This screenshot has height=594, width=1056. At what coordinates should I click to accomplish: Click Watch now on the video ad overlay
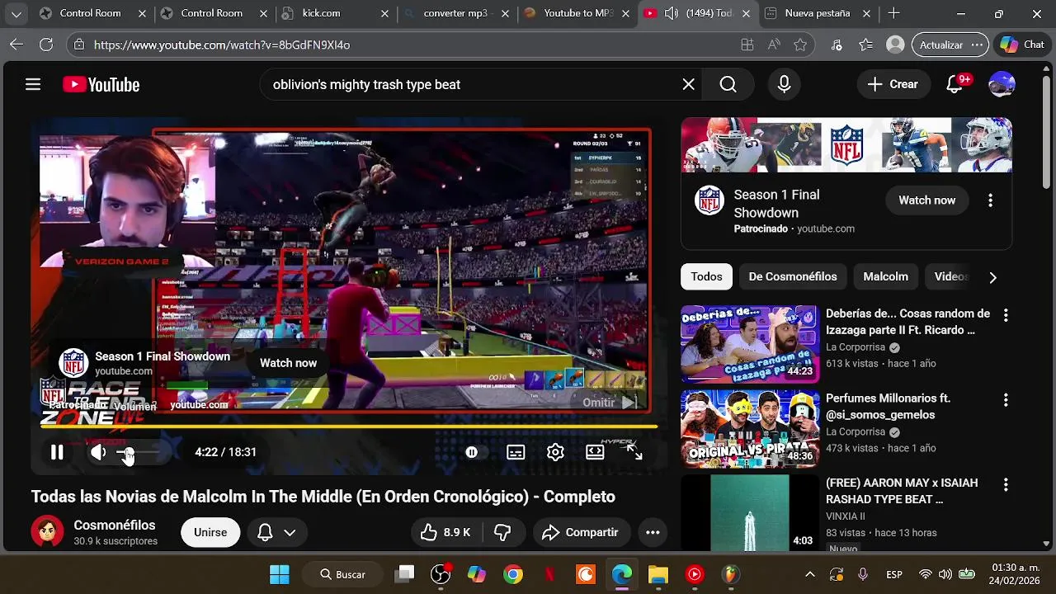tap(288, 363)
